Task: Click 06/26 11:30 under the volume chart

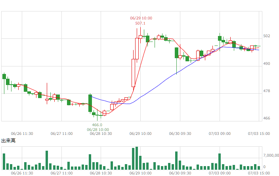Action: (x=22, y=173)
